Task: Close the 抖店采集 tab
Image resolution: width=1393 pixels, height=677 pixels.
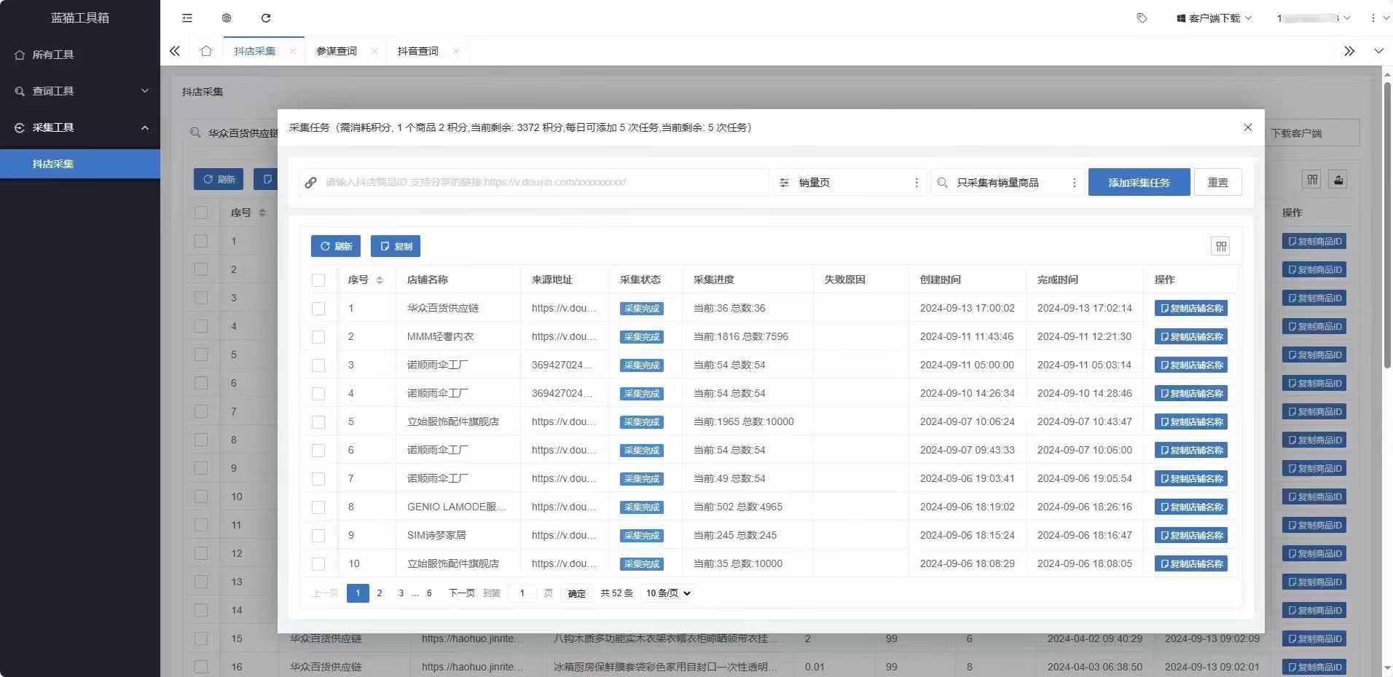Action: pos(292,51)
